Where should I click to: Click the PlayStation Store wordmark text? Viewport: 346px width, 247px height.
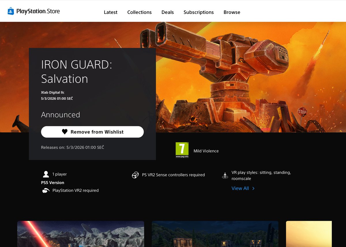[x=38, y=12]
